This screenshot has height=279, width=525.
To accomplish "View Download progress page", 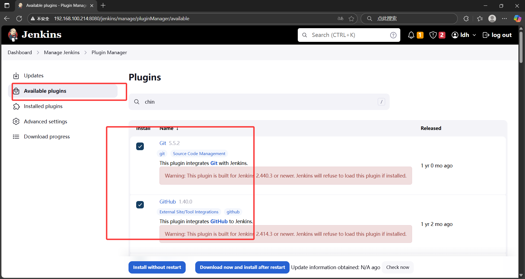I will click(x=47, y=136).
